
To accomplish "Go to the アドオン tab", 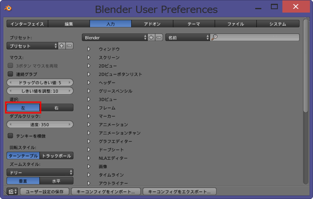I will (x=152, y=24).
